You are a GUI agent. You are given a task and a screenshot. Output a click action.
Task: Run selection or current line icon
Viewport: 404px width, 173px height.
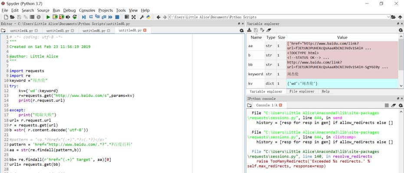[68, 17]
